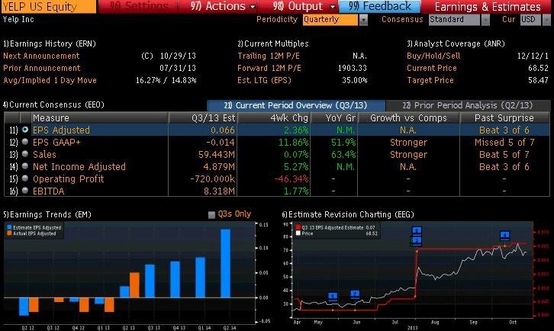The width and height of the screenshot is (554, 331).
Task: Click the Earnings & Estimates title
Action: [x=488, y=7]
